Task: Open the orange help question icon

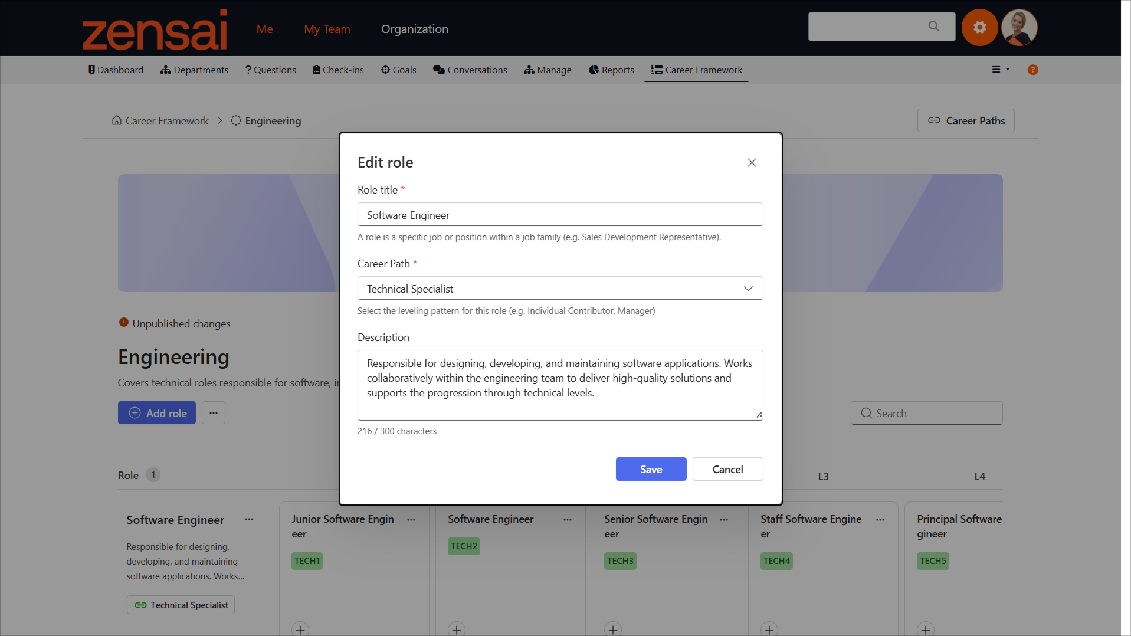Action: pyautogui.click(x=1032, y=70)
